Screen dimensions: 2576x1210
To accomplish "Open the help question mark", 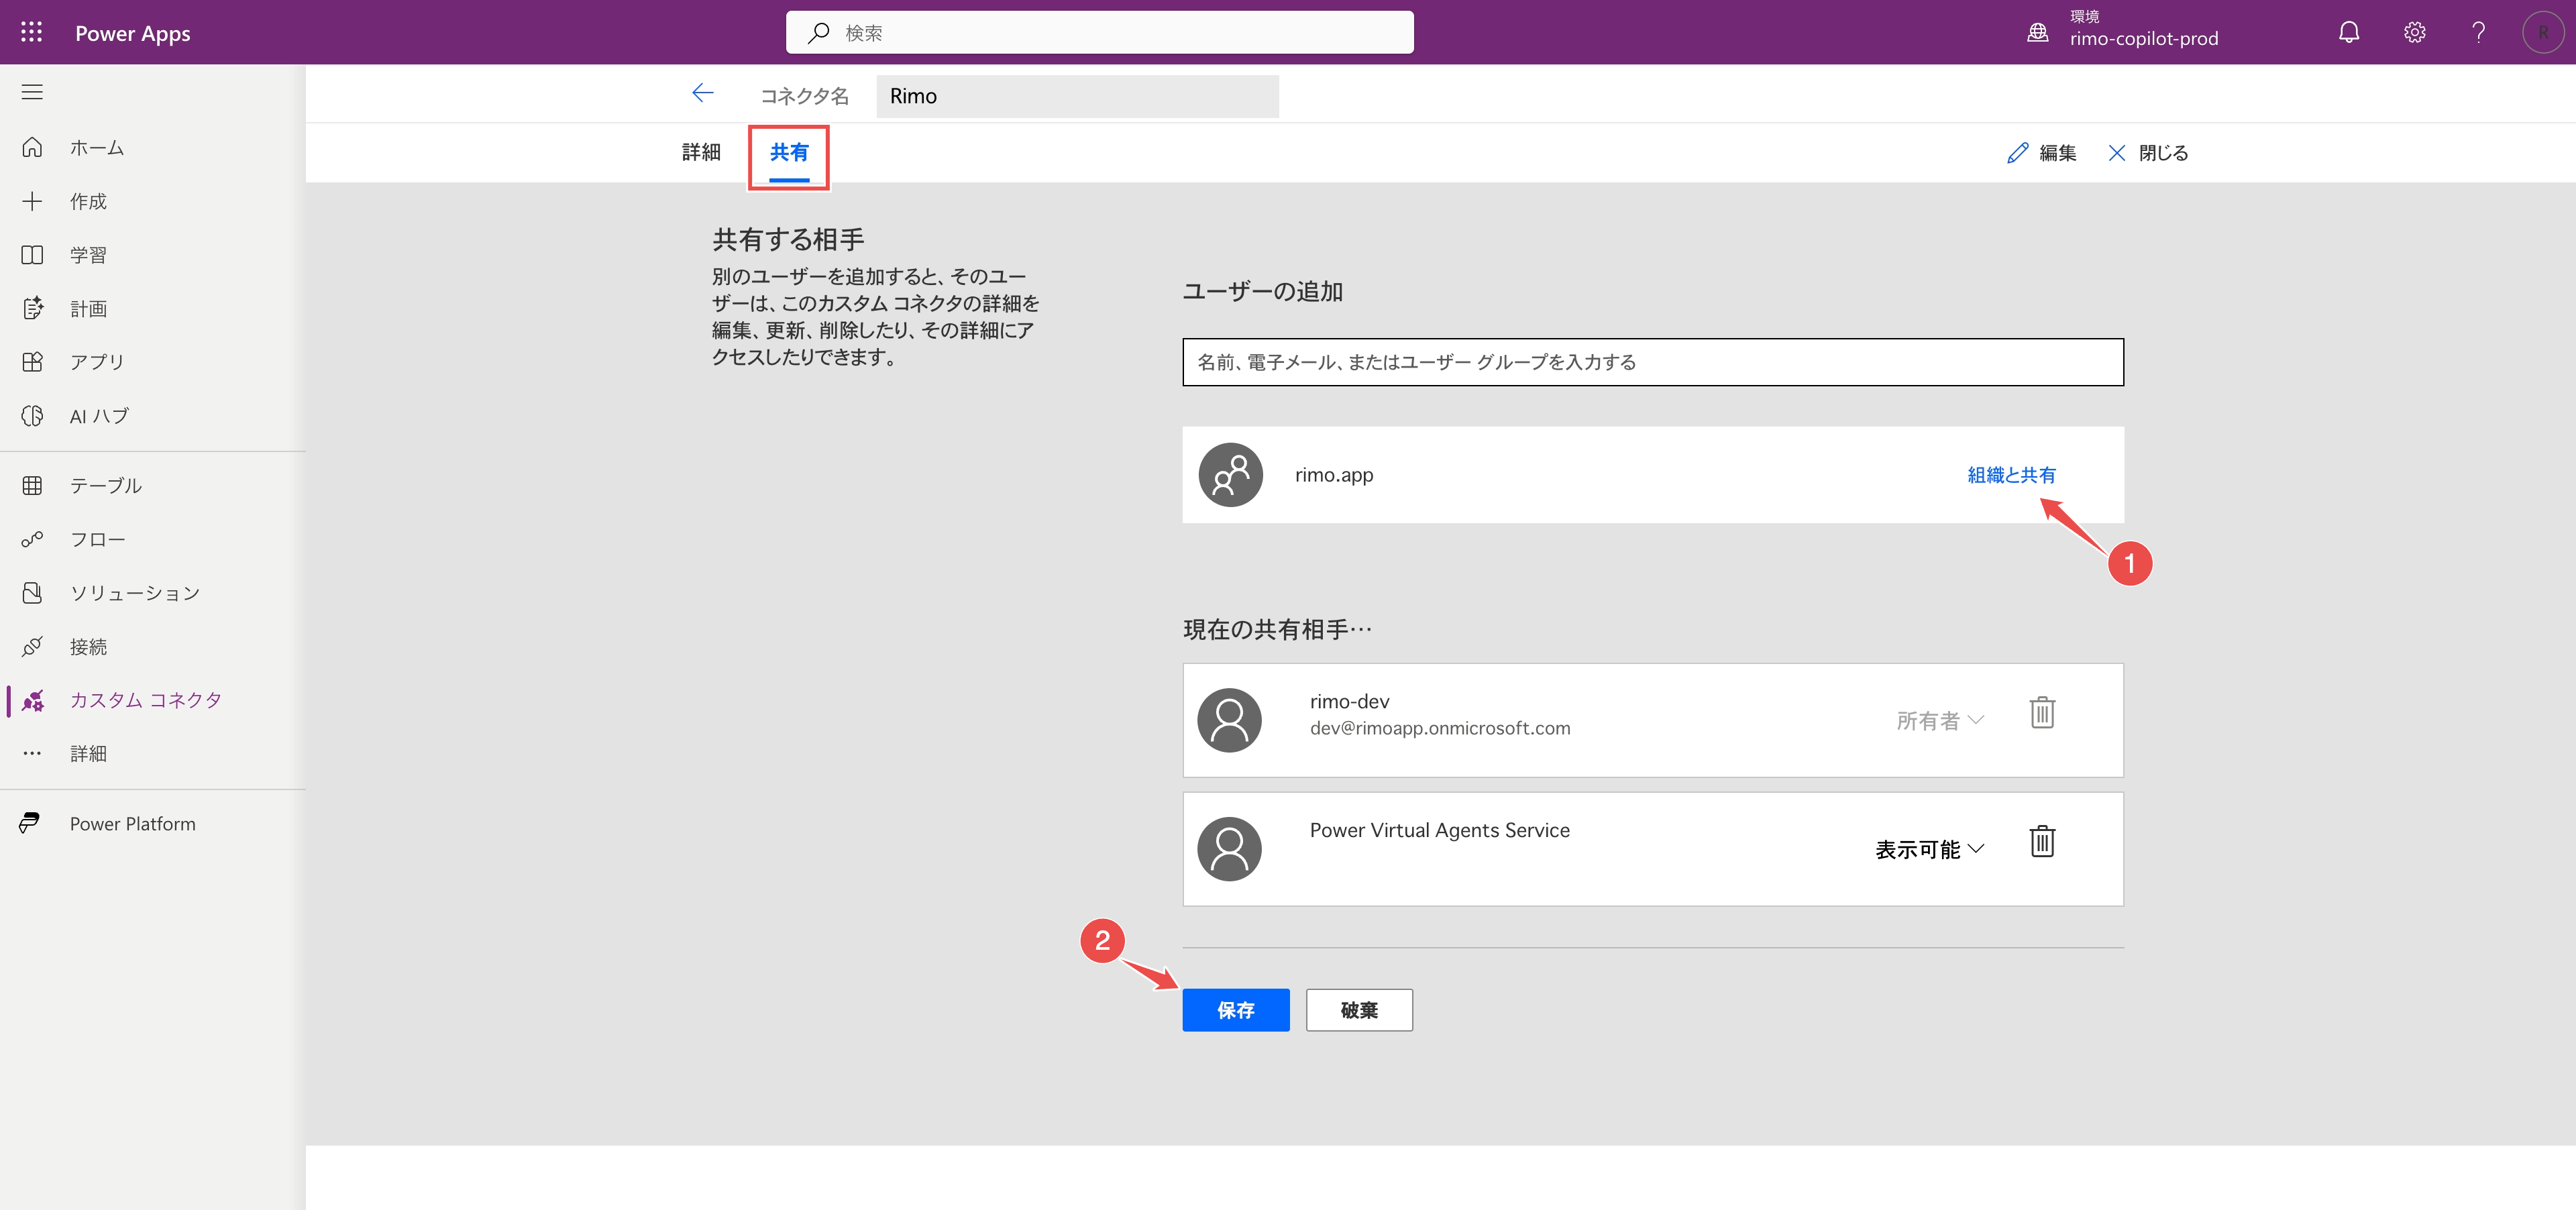I will pos(2478,32).
